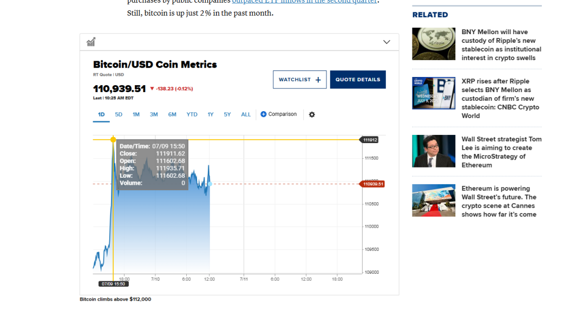Viewport: 563px width, 310px height.
Task: Click the Bitcoin/USD Coin Metrics title
Action: 155,64
